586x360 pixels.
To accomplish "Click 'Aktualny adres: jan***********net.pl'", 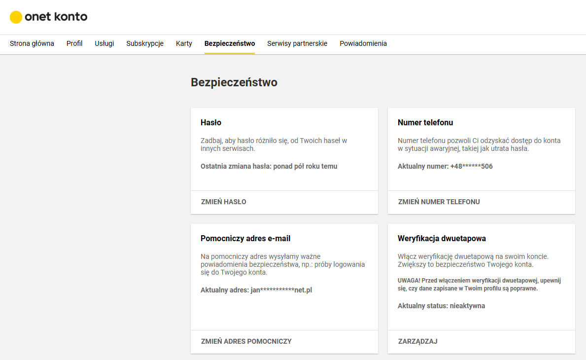I will click(256, 290).
